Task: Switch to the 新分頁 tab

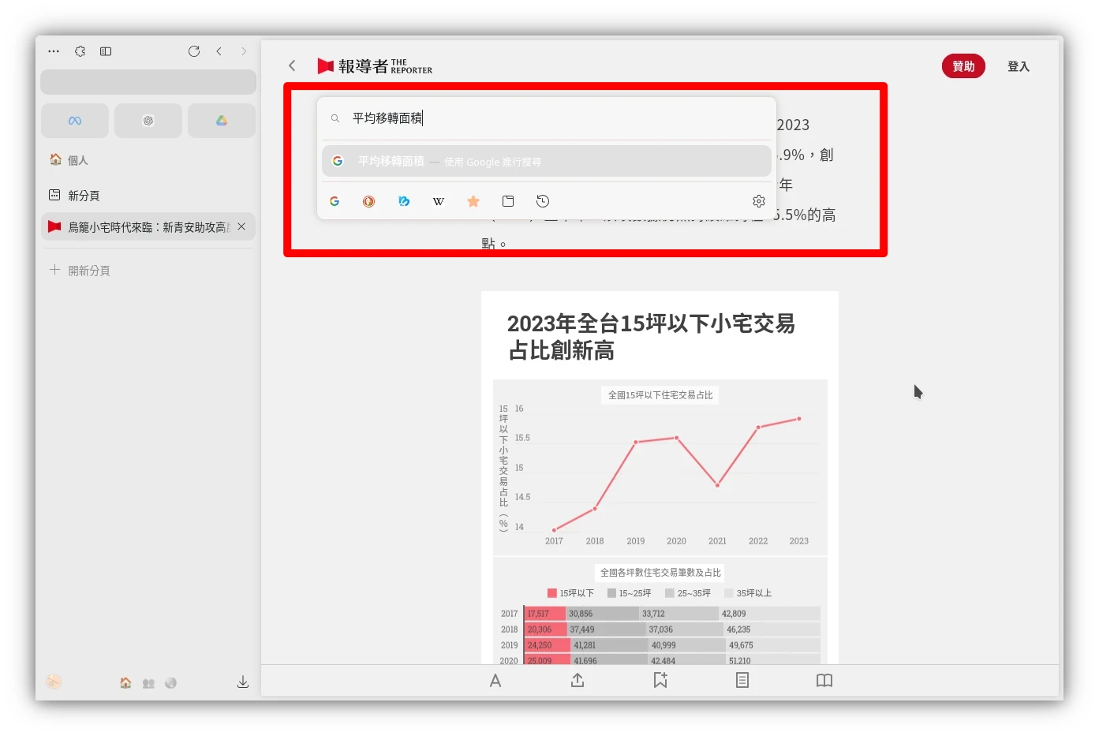Action: pos(84,195)
